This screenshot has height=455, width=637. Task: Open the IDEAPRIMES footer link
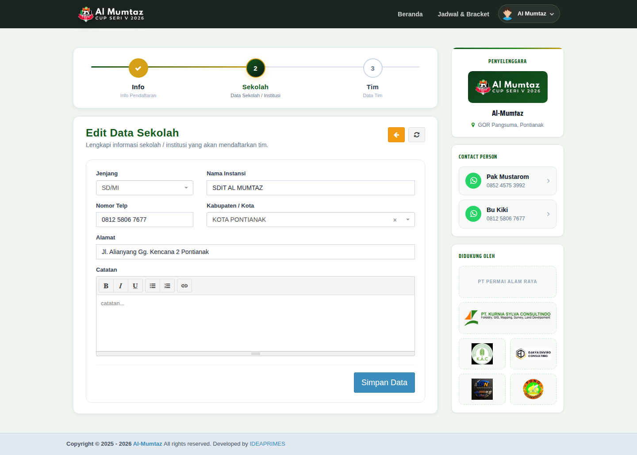268,444
